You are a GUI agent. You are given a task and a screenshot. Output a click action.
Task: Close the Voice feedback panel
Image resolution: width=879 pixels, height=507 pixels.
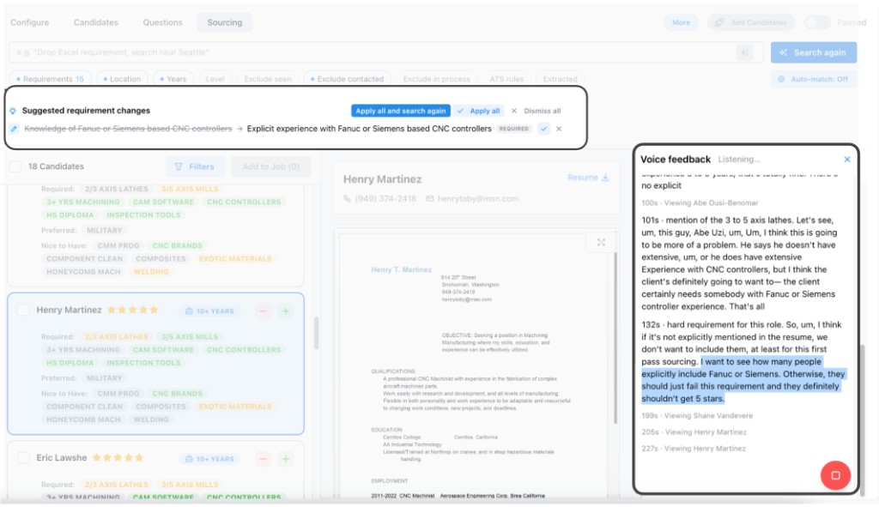(847, 160)
